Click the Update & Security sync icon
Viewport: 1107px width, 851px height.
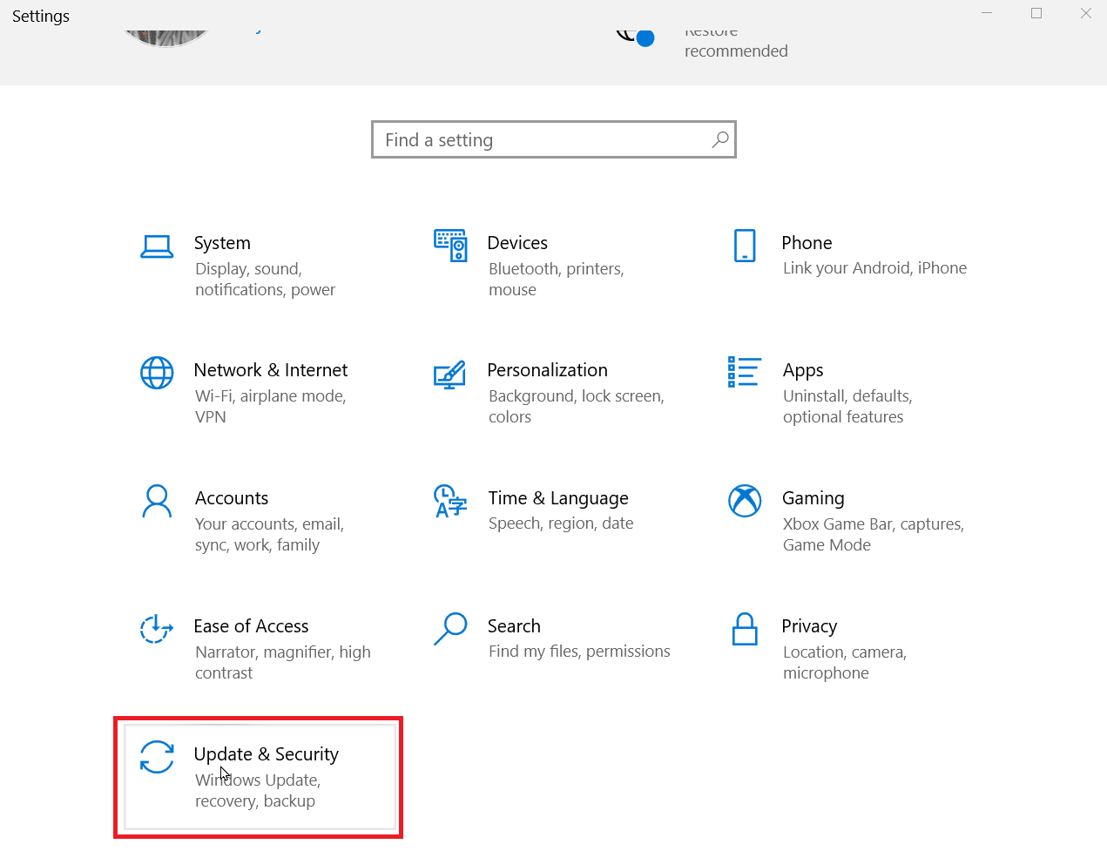click(157, 757)
